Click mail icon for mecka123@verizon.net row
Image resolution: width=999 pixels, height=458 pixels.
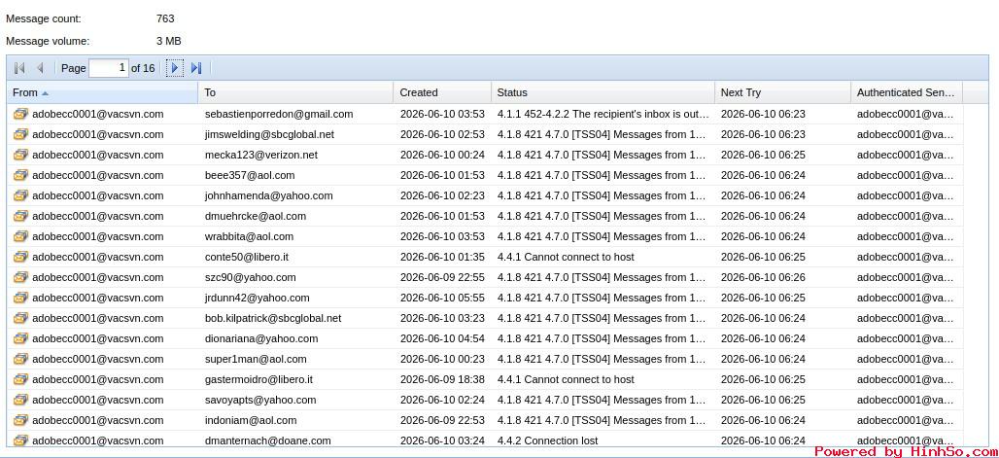coord(21,155)
